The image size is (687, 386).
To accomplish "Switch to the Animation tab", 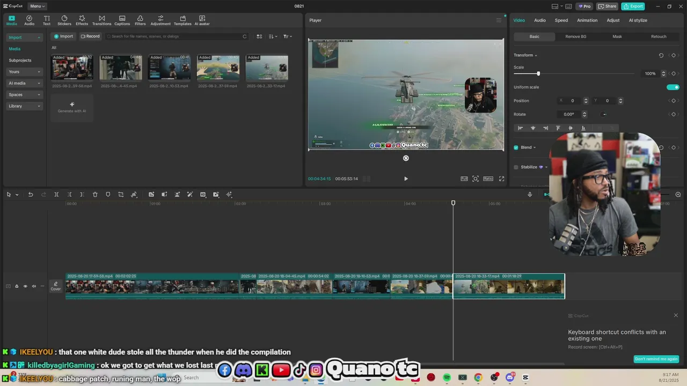I will coord(587,20).
